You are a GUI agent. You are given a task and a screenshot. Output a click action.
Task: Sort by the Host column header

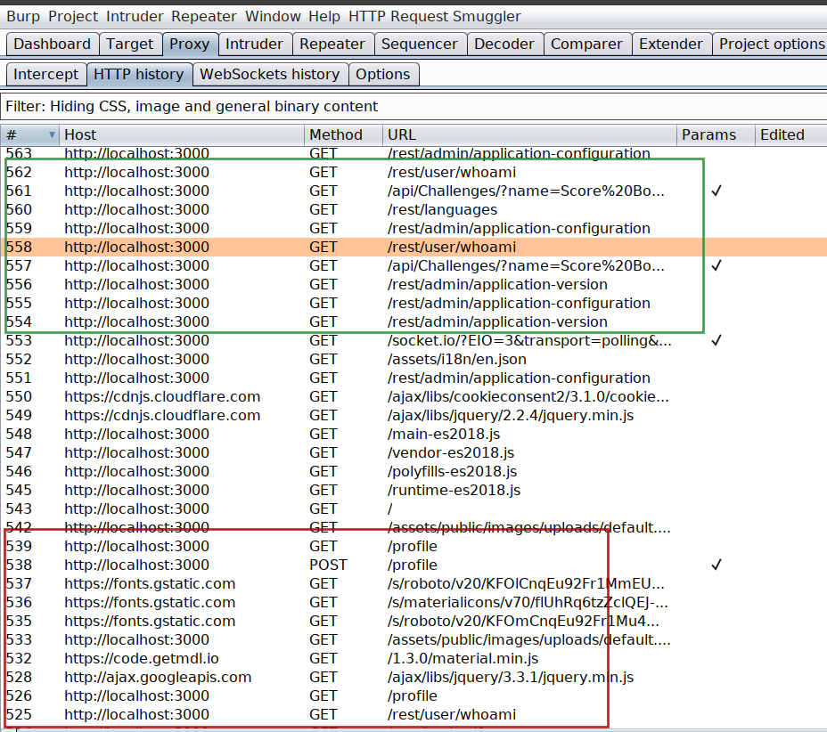tap(182, 134)
